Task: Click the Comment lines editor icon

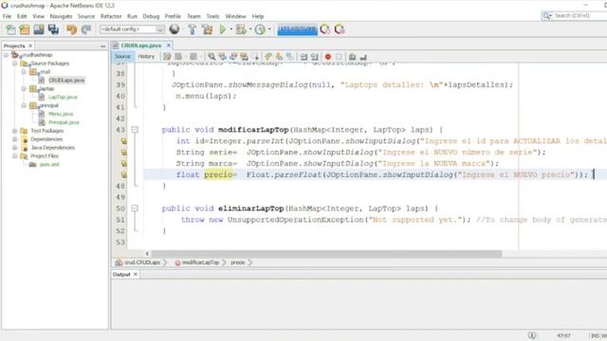Action: click(x=352, y=57)
